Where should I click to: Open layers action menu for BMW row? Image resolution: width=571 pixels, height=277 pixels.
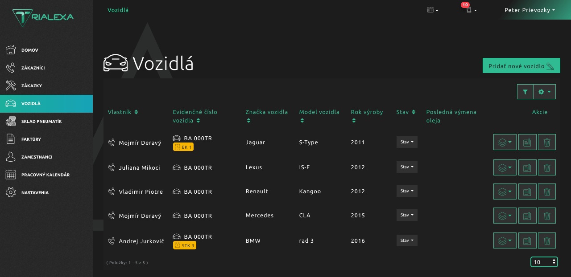pyautogui.click(x=505, y=240)
